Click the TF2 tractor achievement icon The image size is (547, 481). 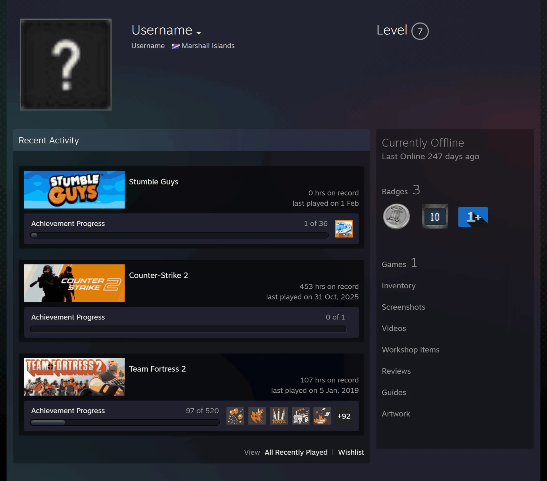(x=301, y=416)
